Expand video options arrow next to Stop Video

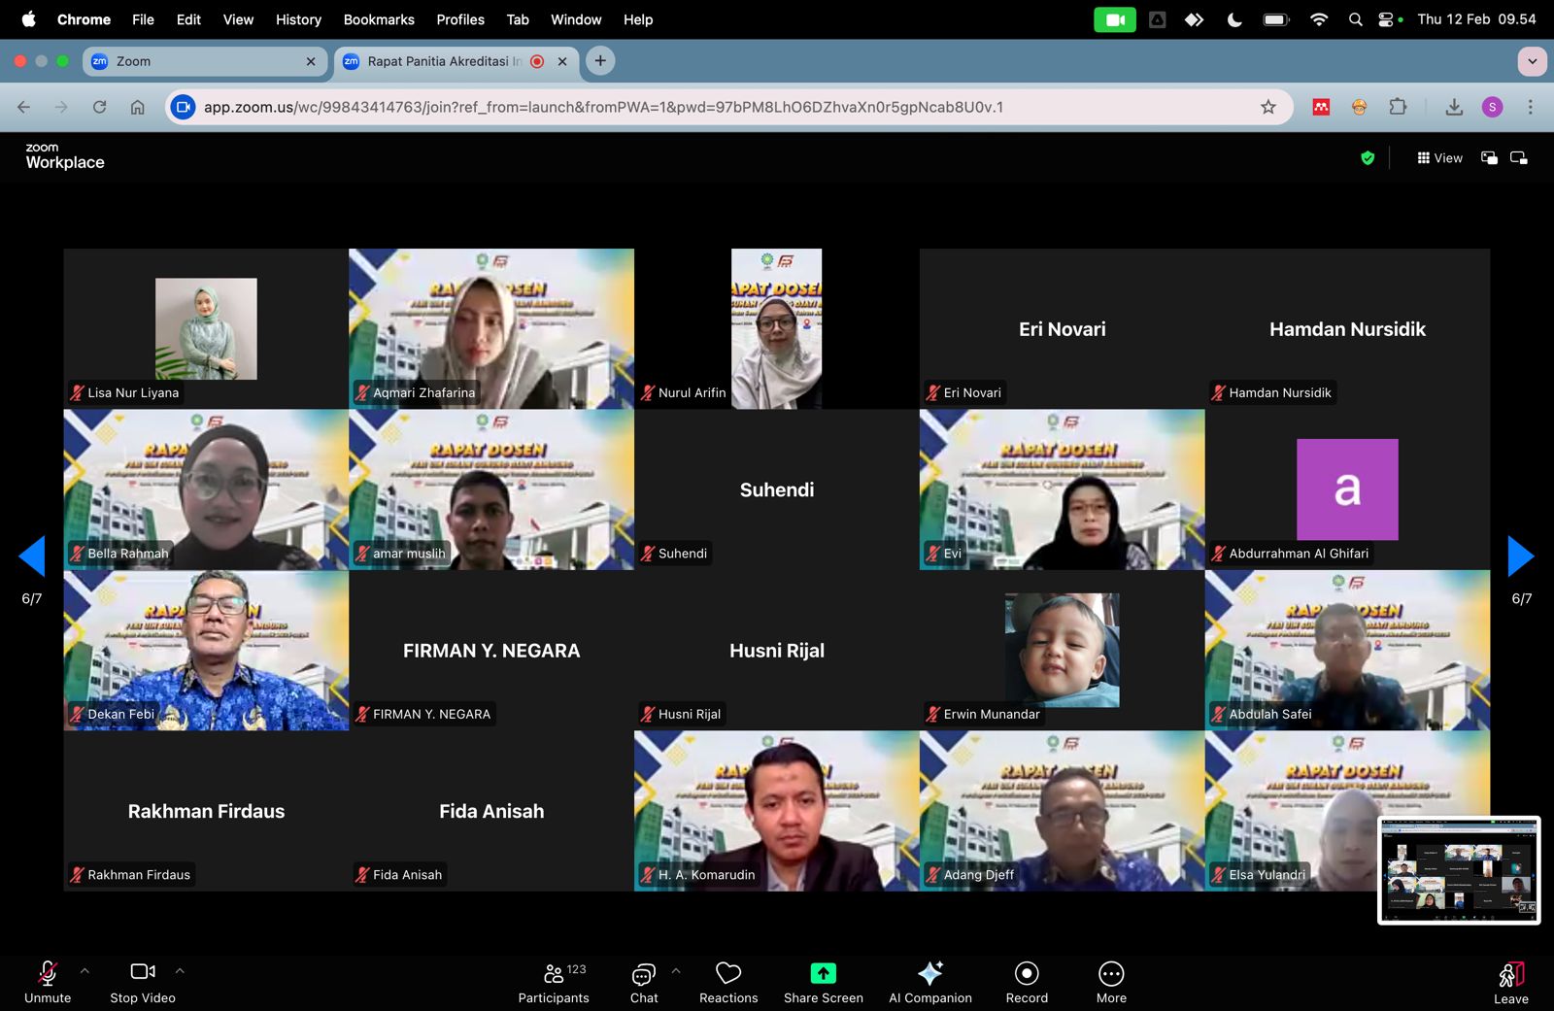(180, 970)
